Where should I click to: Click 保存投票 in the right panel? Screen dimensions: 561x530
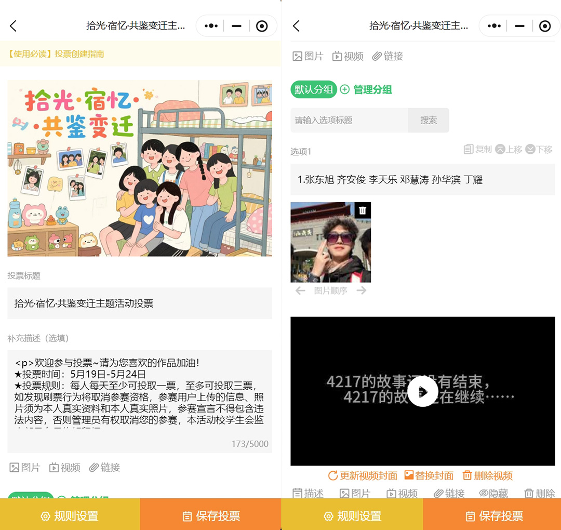[x=492, y=516]
